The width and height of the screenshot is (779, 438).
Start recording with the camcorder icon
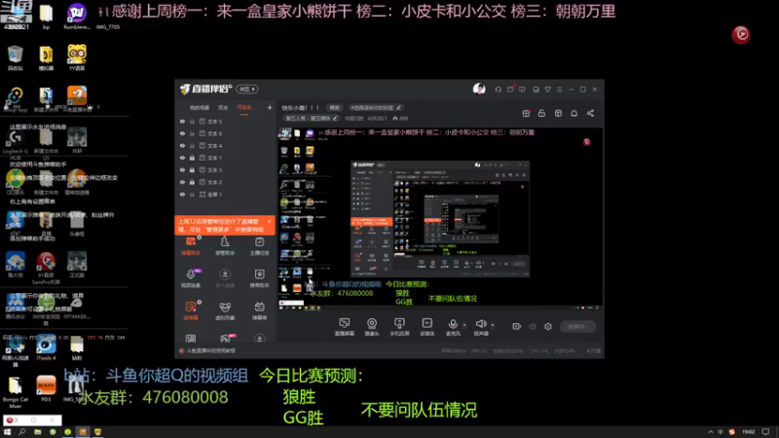517,326
